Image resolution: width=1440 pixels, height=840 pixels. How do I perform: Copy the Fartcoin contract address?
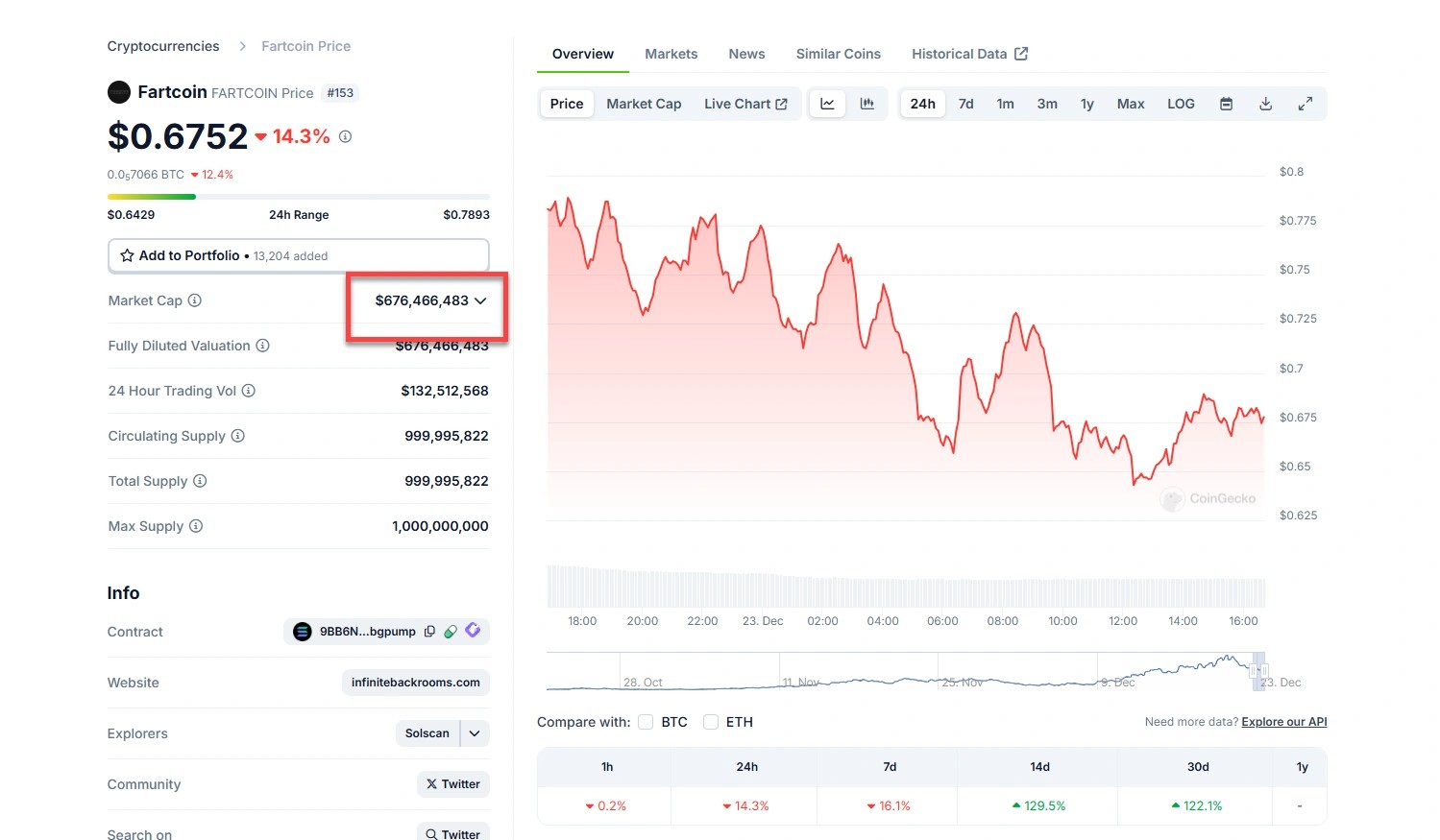pos(429,632)
